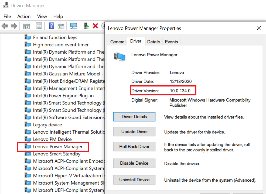This screenshot has height=194, width=266.
Task: Select the Intel(R) Host Bridge/DRAM Registers device
Action: [x=69, y=81]
